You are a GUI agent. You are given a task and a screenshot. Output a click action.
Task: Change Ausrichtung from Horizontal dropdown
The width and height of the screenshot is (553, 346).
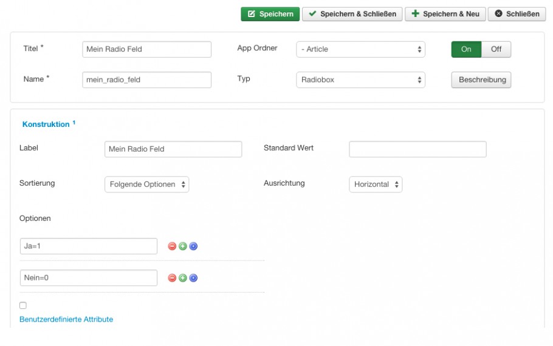(x=376, y=185)
